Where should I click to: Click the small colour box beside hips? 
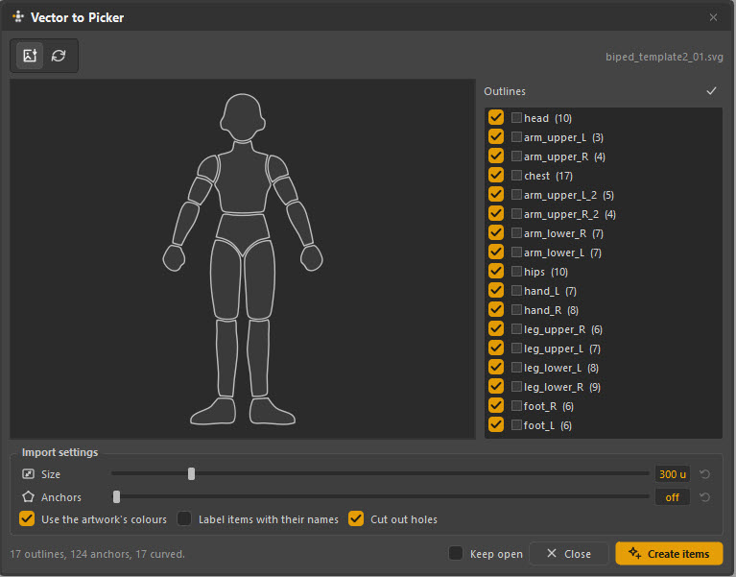(x=516, y=272)
